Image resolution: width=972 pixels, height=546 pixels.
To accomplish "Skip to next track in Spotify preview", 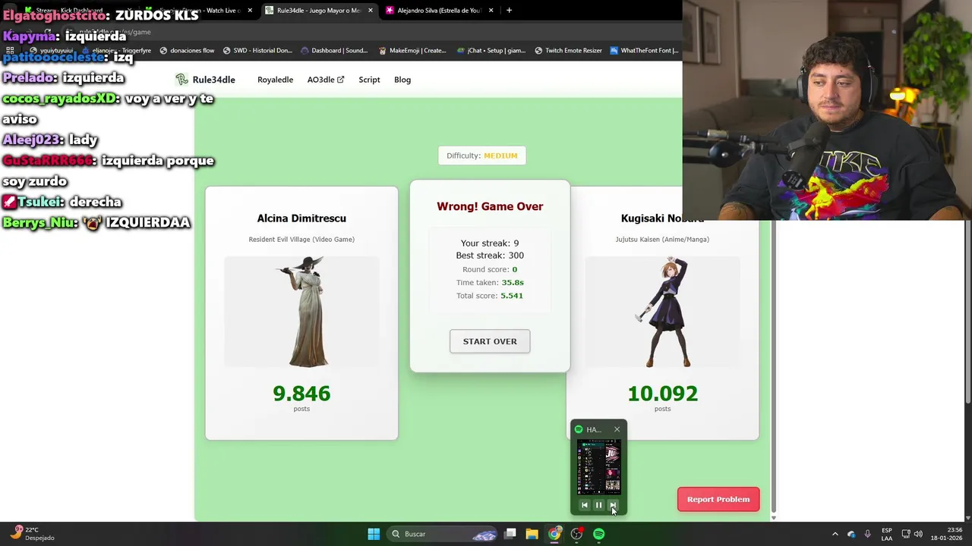I will (613, 505).
